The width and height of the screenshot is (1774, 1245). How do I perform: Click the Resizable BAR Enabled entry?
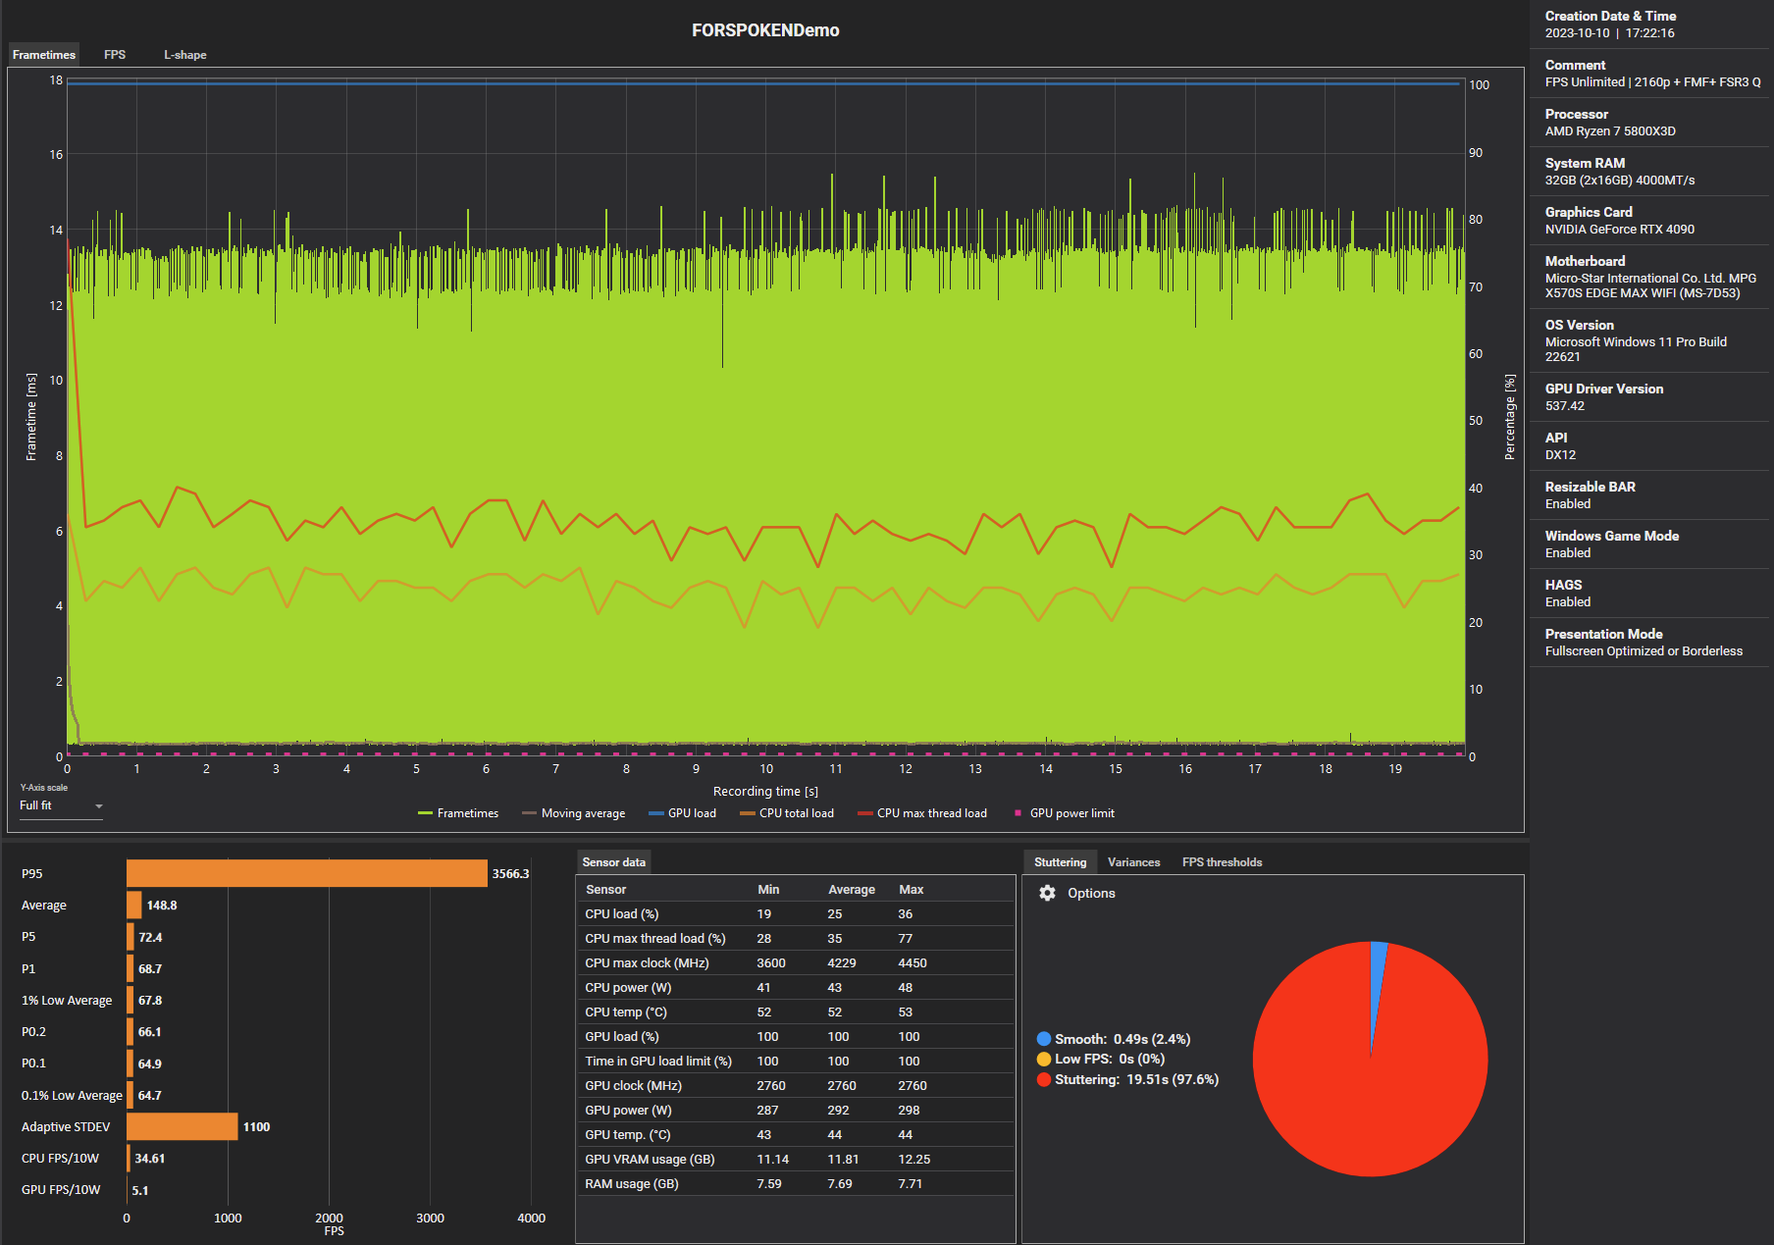[1650, 495]
